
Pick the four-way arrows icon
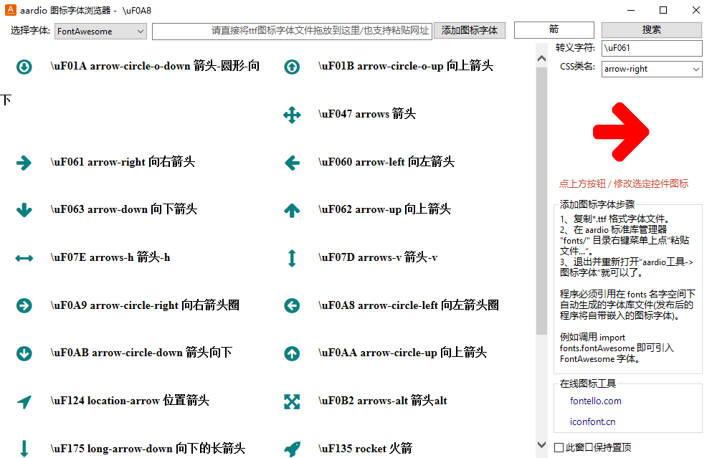coord(292,115)
